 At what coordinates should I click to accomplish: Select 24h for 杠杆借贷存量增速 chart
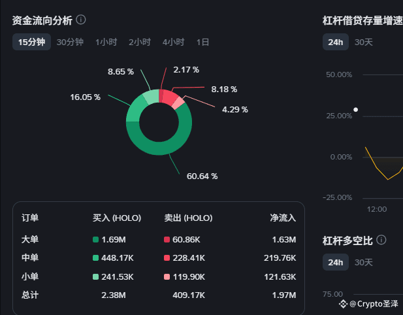[x=336, y=42]
